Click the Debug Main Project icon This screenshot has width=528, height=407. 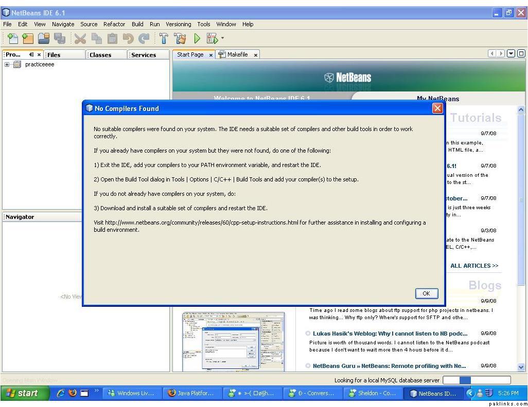coord(211,38)
